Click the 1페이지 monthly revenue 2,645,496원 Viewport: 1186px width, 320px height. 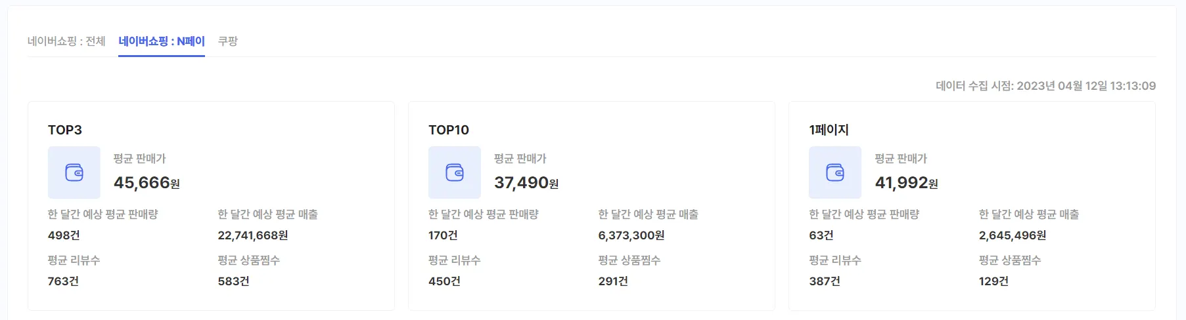[x=1013, y=235]
